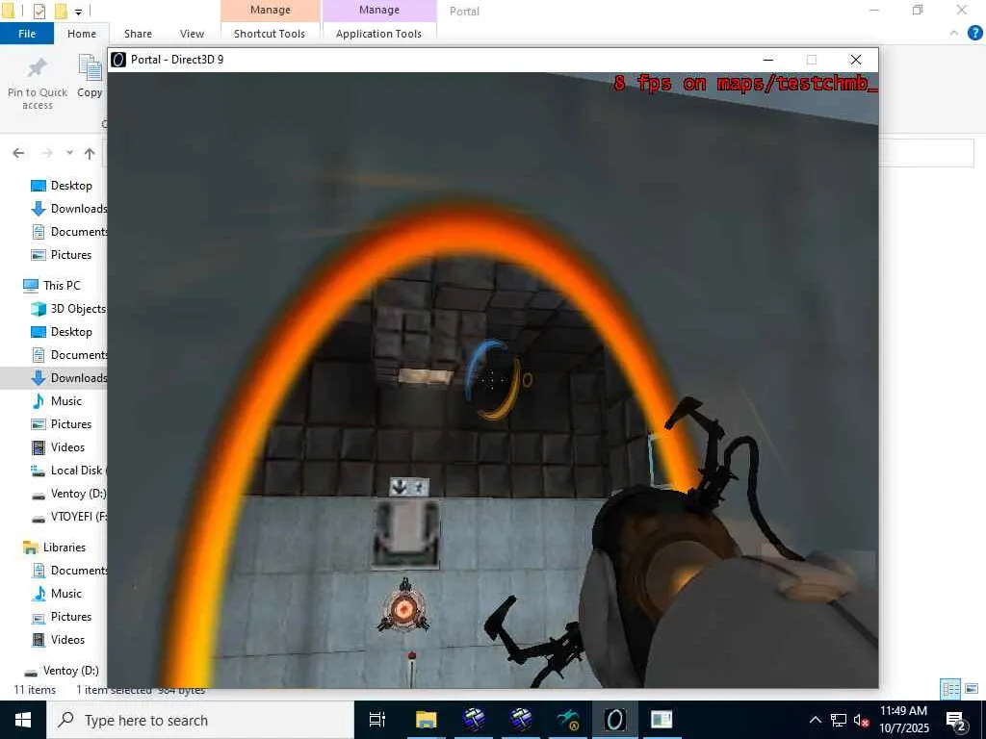This screenshot has height=739, width=986.
Task: Open File Explorer Help question mark icon
Action: [974, 34]
